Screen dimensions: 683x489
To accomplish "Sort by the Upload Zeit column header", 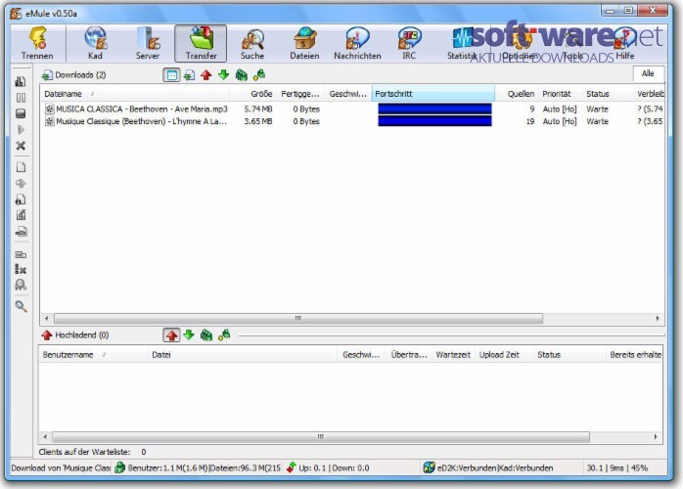I will click(x=504, y=354).
